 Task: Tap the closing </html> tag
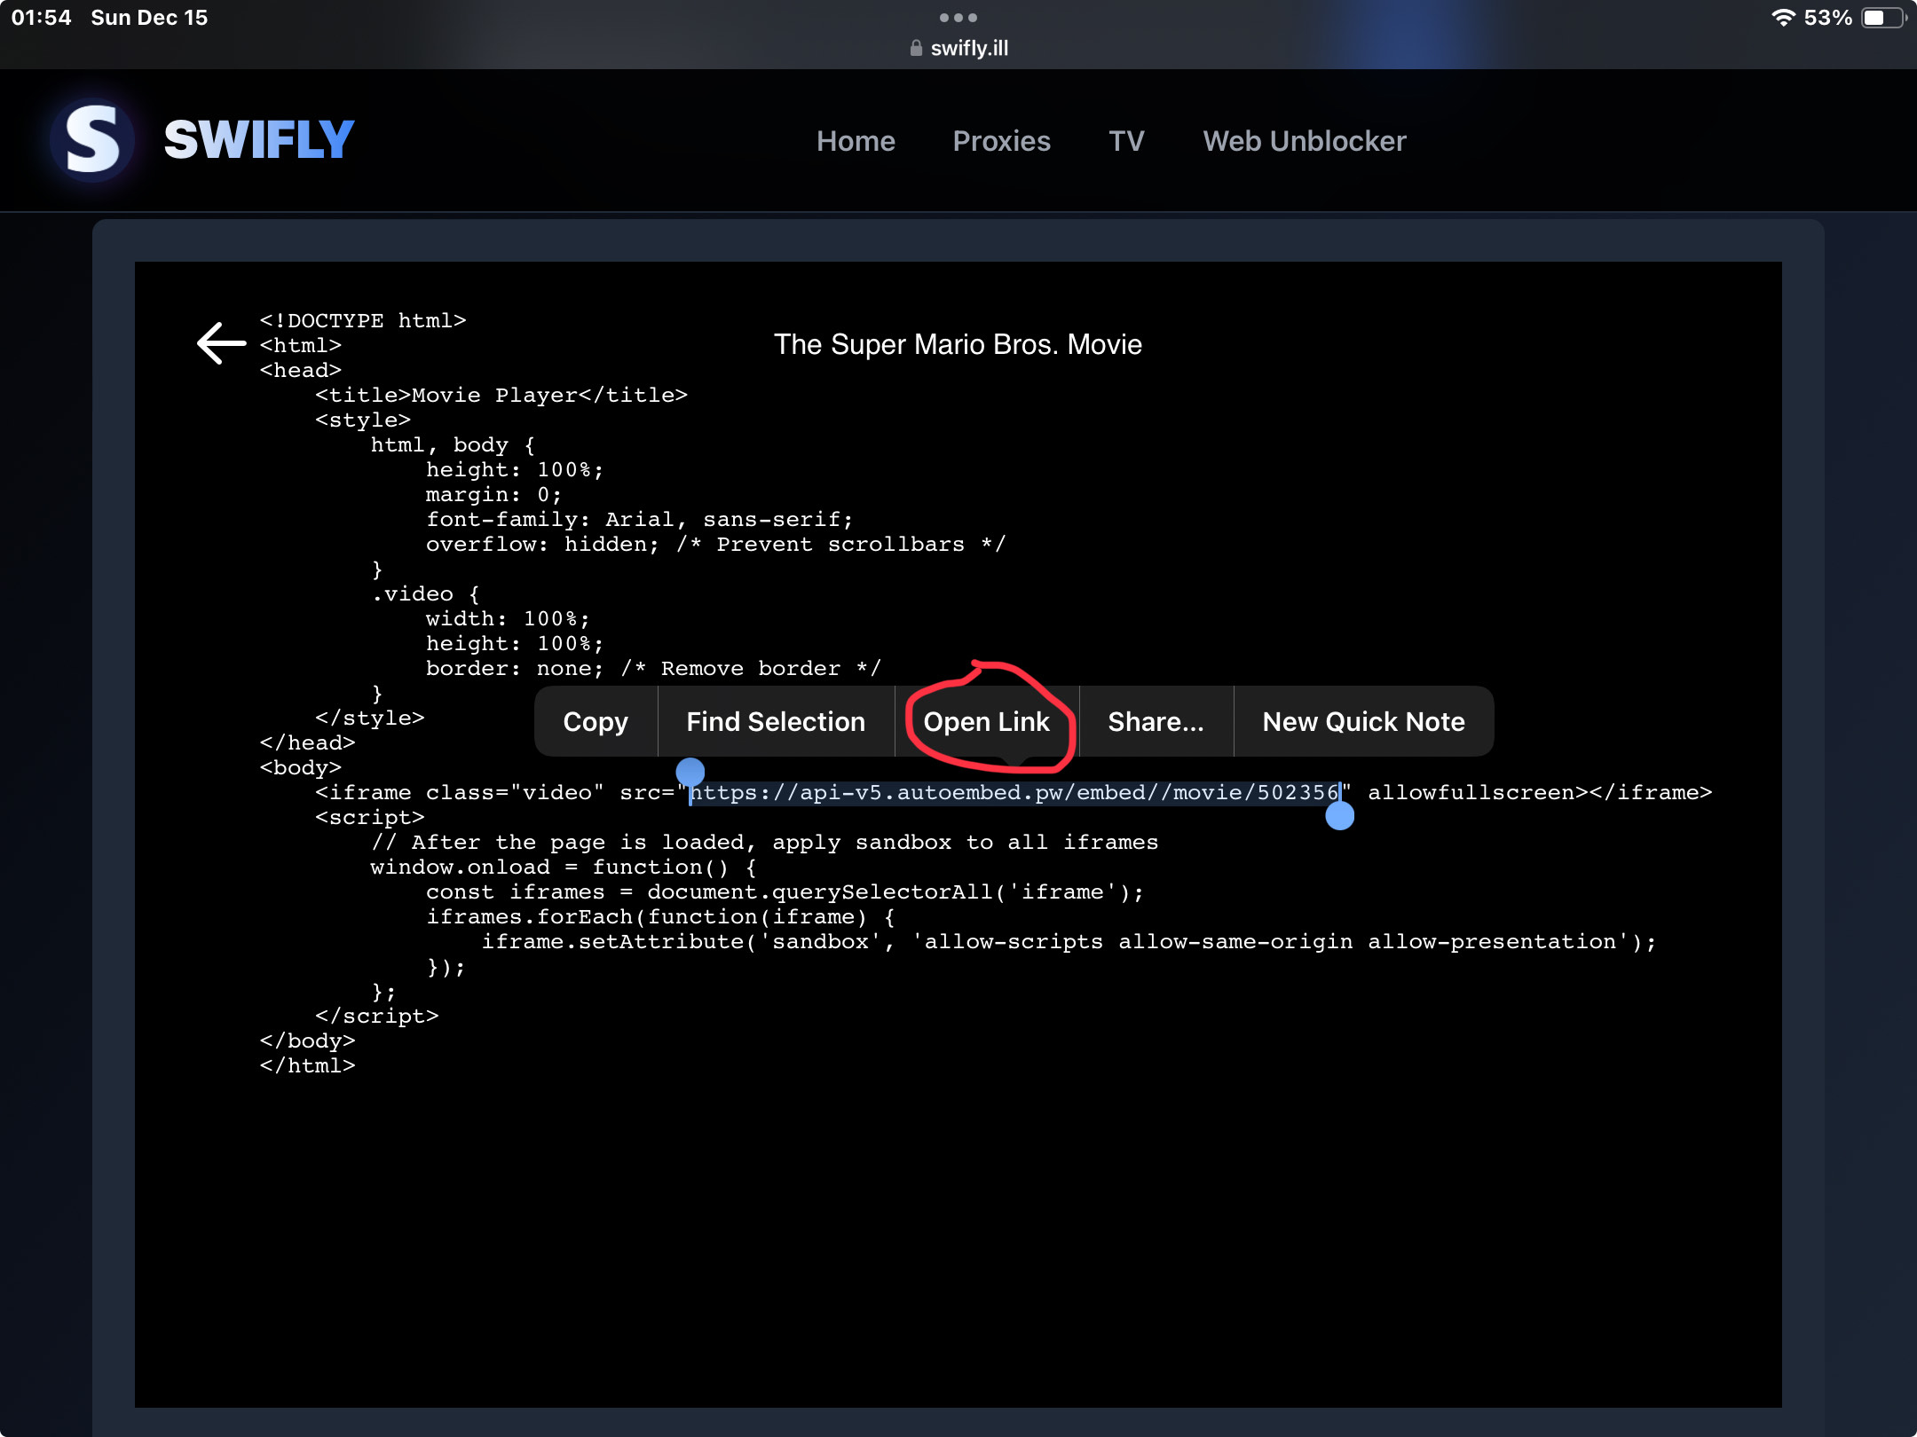(307, 1065)
